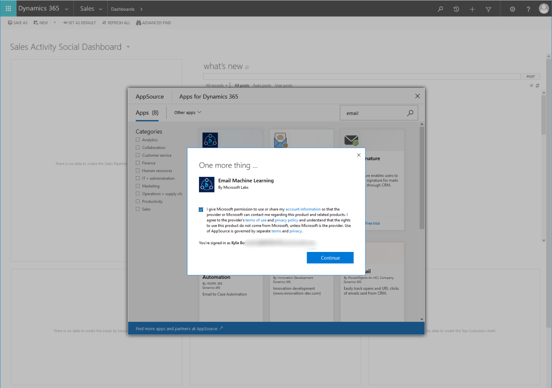Check the Analytics category
The height and width of the screenshot is (388, 552).
coord(138,140)
